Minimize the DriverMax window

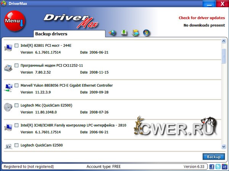pos(209,4)
